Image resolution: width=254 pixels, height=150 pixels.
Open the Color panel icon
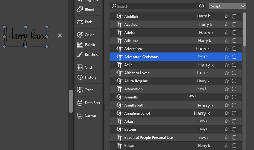click(x=80, y=35)
